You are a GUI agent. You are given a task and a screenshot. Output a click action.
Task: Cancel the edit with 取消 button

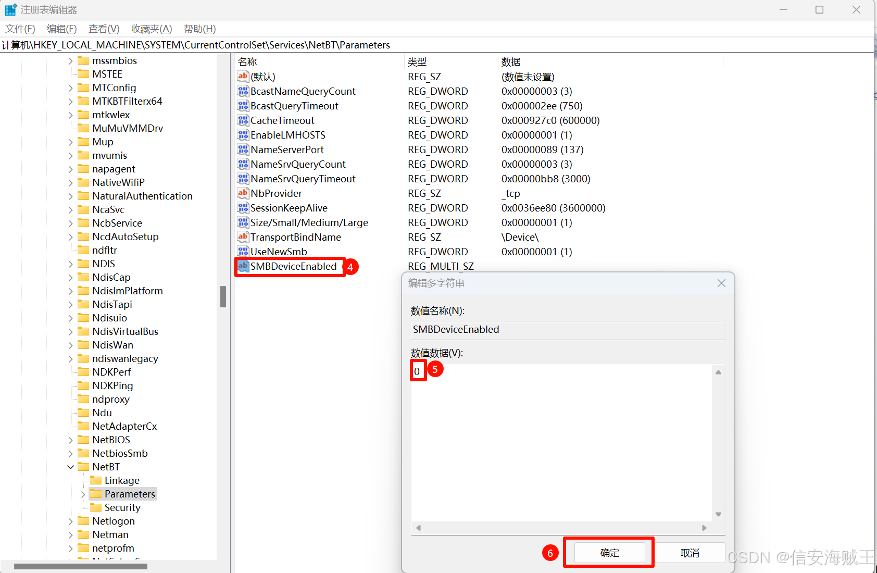click(x=690, y=553)
